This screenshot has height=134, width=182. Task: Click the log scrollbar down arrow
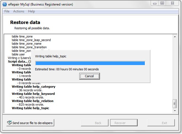(175, 111)
